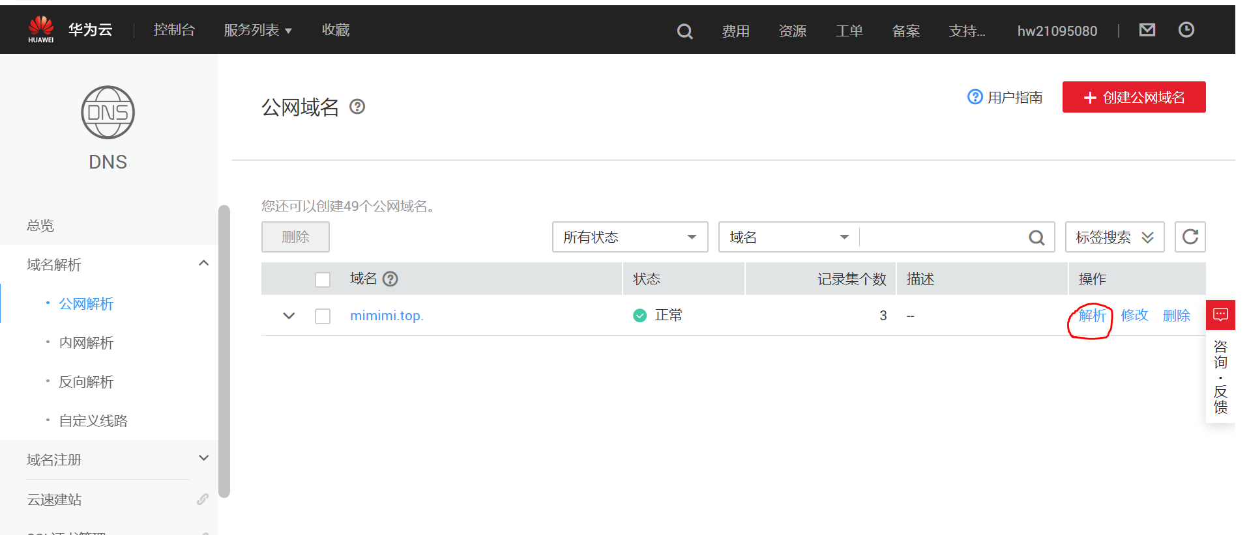Viewport: 1249px width, 535px height.
Task: Open 备案 in the top navigation
Action: 905,31
